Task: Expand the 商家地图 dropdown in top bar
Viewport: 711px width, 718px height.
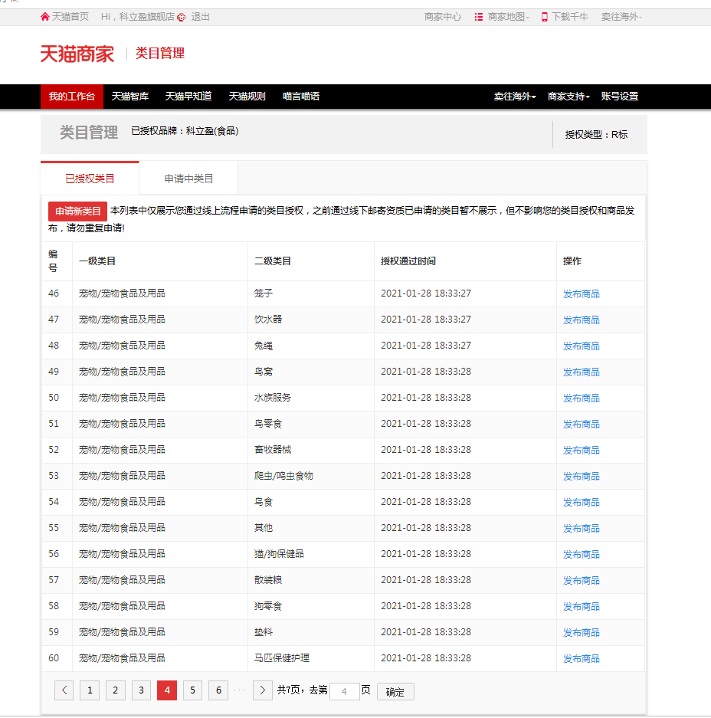Action: pos(508,17)
